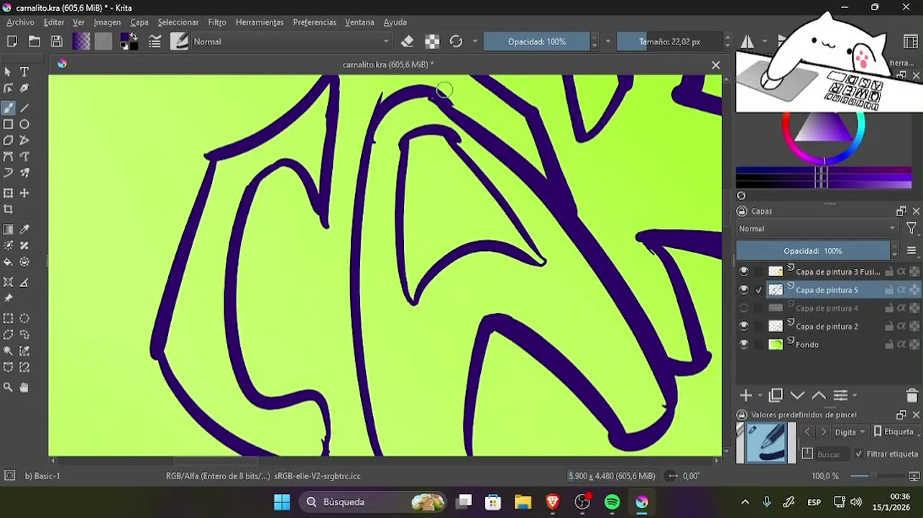Select the Measure angle tool
This screenshot has height=518, width=923.
point(24,282)
